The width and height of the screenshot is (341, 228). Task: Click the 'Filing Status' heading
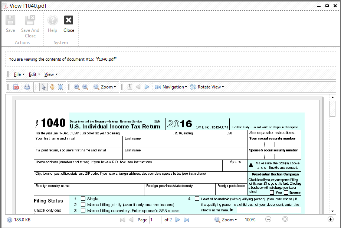click(x=49, y=201)
